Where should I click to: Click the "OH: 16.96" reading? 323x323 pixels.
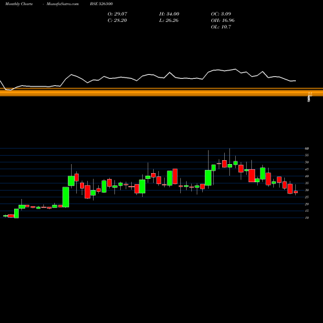click(x=223, y=21)
